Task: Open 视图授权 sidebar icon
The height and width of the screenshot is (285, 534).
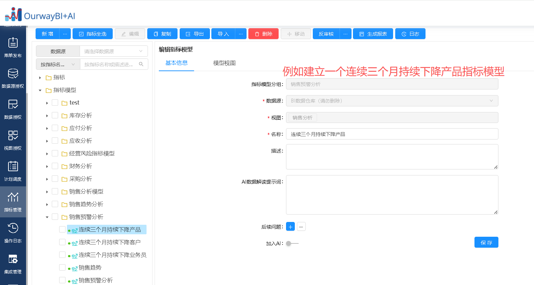Action: point(13,140)
